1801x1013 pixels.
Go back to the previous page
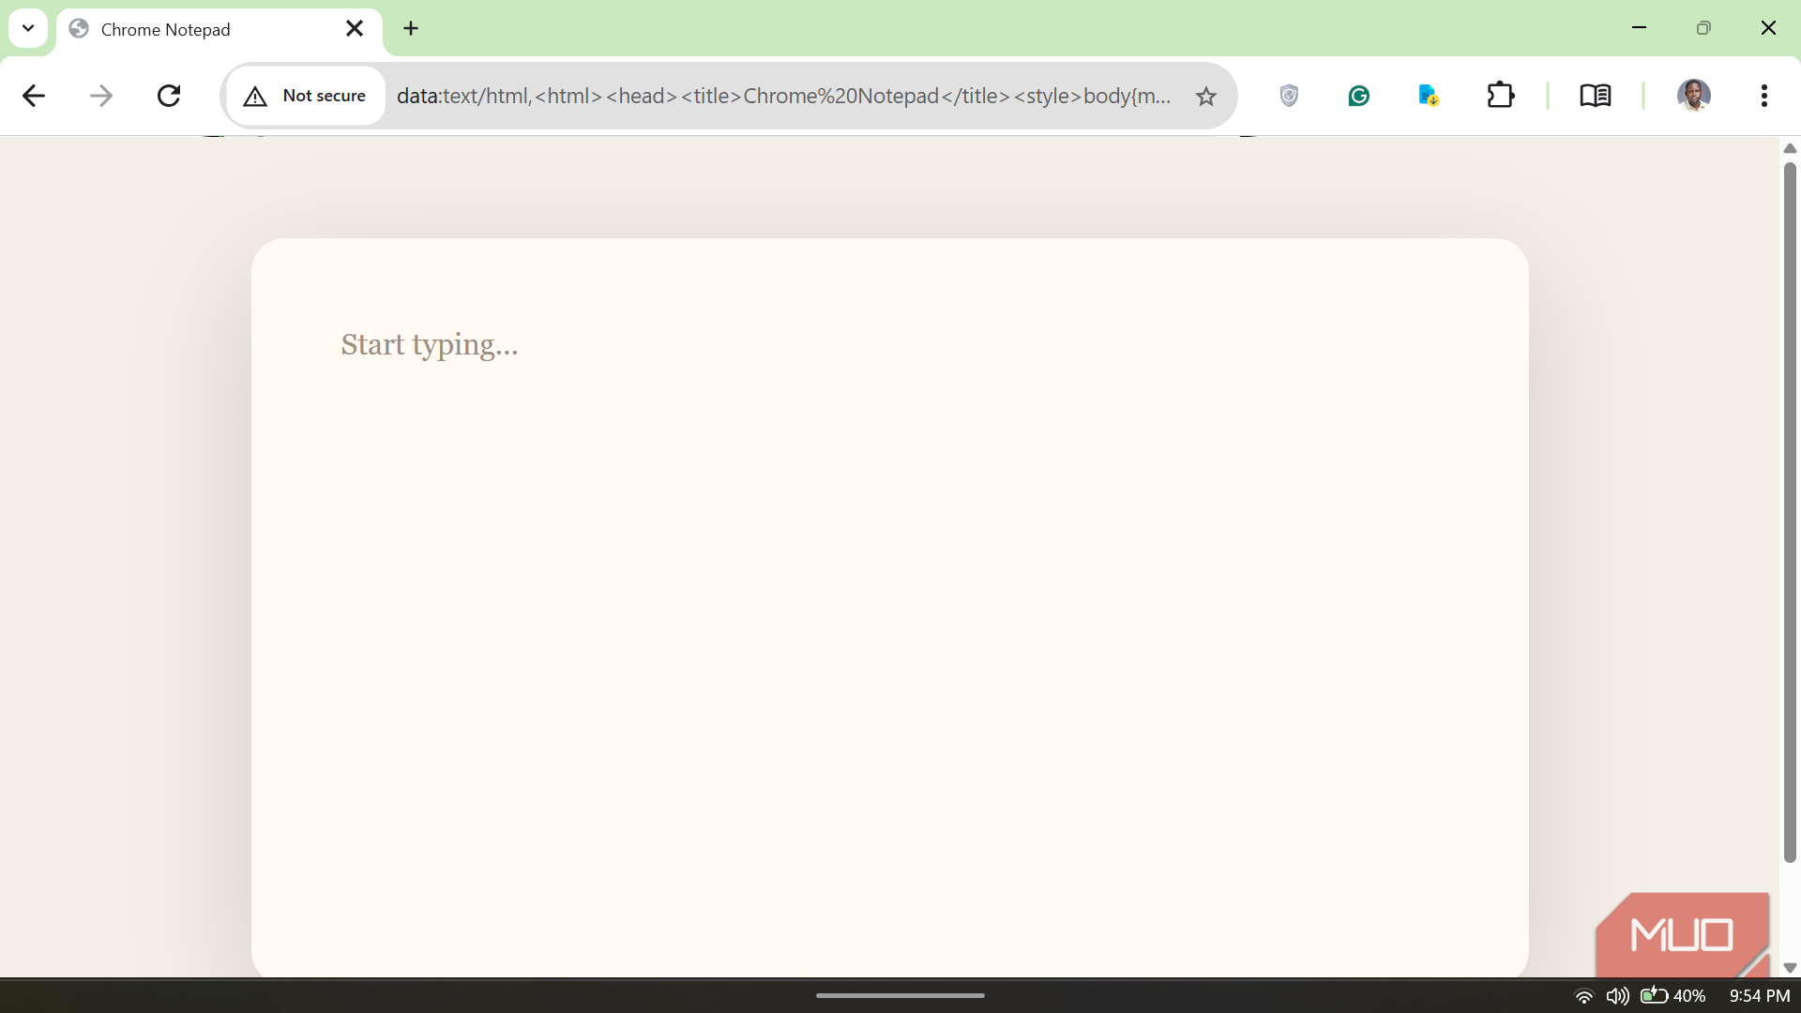click(34, 96)
